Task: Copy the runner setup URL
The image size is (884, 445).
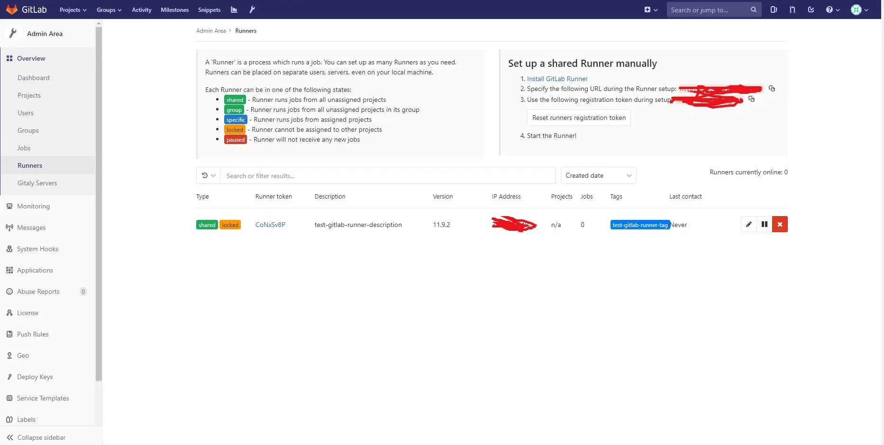Action: (772, 89)
